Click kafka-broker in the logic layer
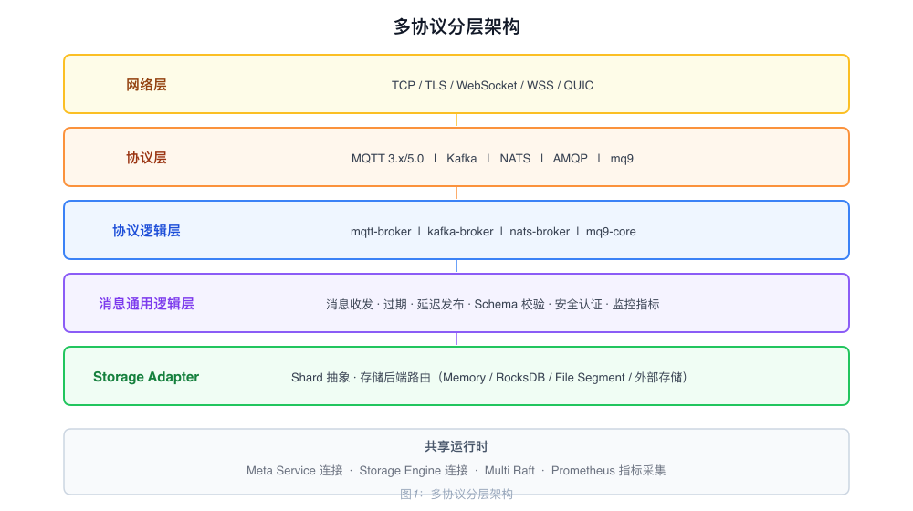 pos(460,232)
